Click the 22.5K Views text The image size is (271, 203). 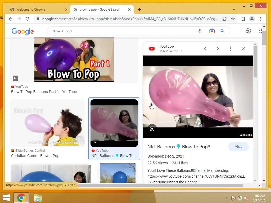157,163
